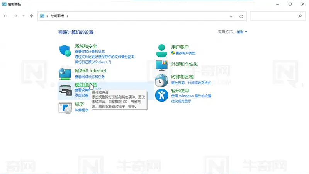Click 通过文件历史记录保存你的文件备份副本 link
Viewport: 309px width, 174px height.
pyautogui.click(x=105, y=57)
